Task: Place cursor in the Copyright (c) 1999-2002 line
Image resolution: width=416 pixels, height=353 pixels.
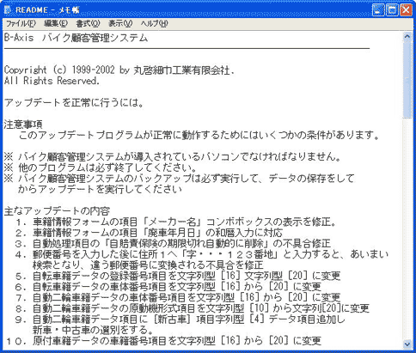Action: pos(119,70)
